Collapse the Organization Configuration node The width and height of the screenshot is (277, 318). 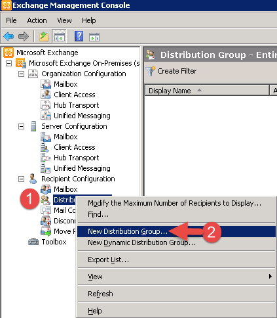(21, 74)
